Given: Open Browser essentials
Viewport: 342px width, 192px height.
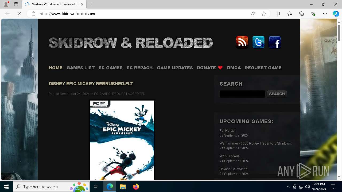Looking at the screenshot, I should point(313,14).
